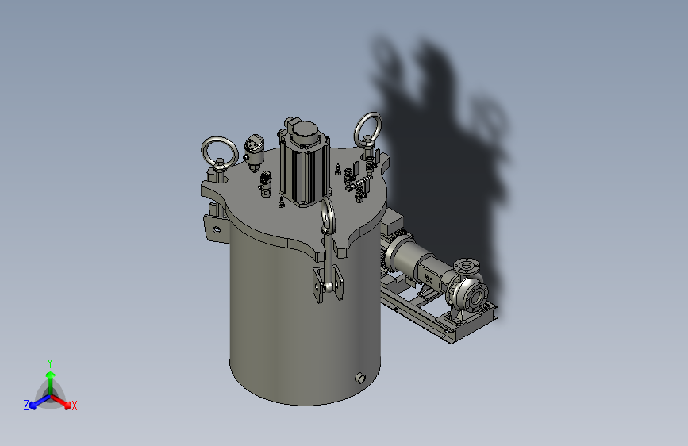This screenshot has width=688, height=446.
Task: Click the red X axis arrow on triad
Action: coord(63,402)
